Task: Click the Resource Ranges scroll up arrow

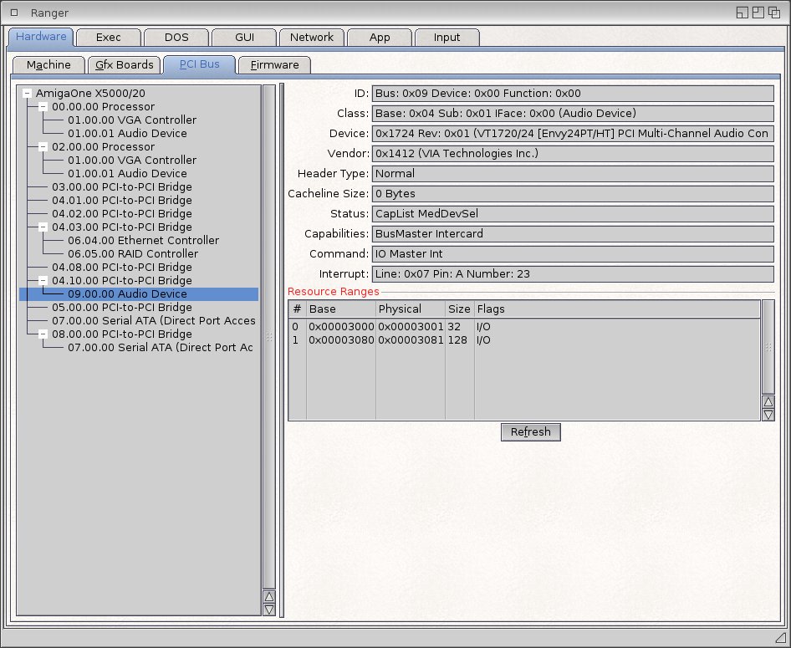Action: tap(768, 401)
